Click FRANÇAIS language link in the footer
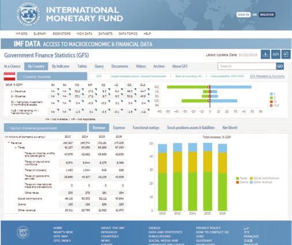 251,236
